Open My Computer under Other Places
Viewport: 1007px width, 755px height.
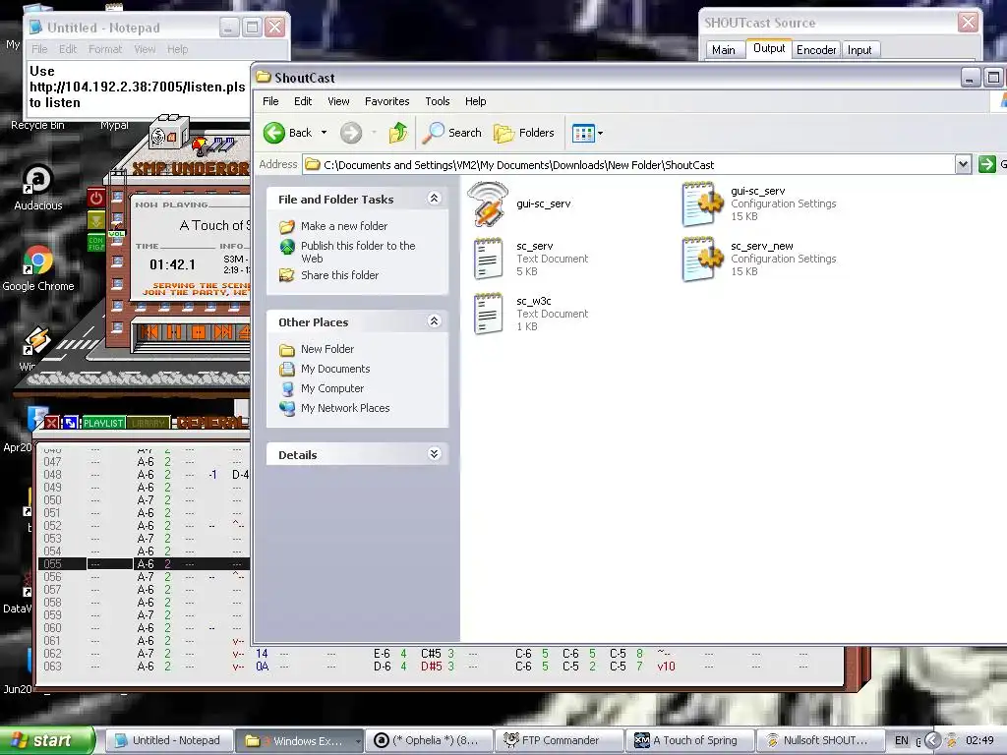point(332,388)
